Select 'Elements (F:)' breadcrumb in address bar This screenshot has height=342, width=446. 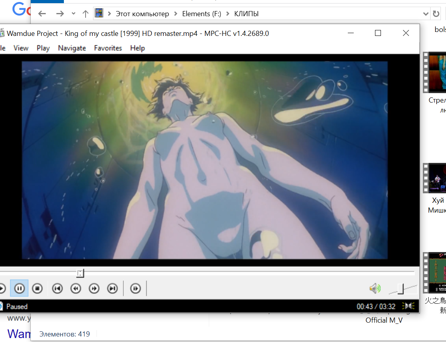(x=202, y=14)
